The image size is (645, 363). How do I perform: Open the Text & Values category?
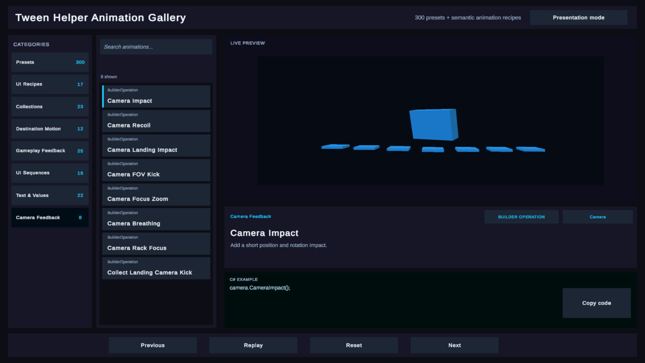click(50, 195)
